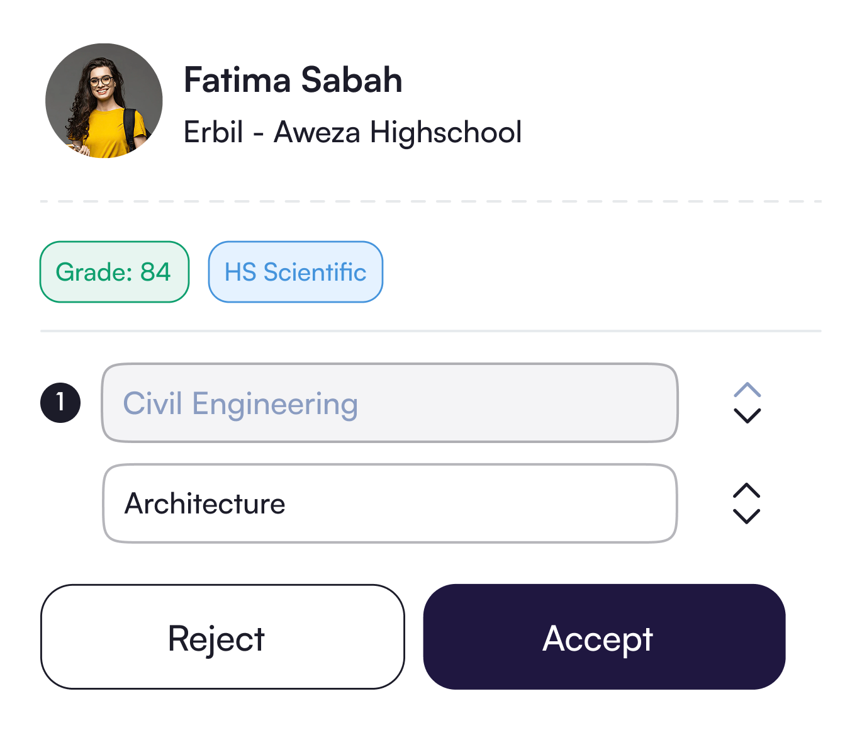Select the Architecture choice field

point(389,503)
